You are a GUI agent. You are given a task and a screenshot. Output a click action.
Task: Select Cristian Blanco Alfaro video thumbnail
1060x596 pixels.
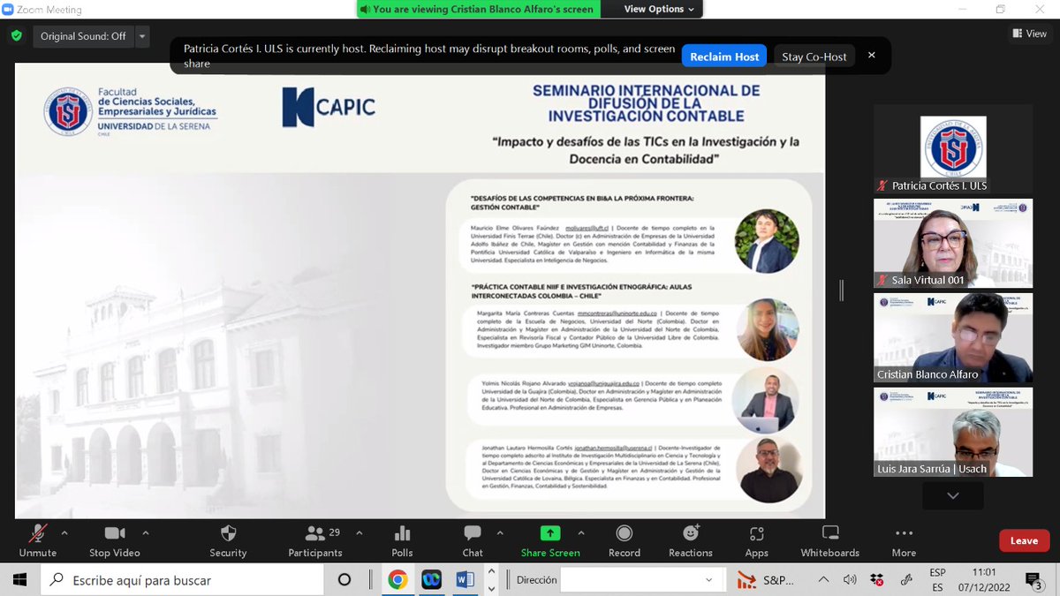[x=953, y=337]
